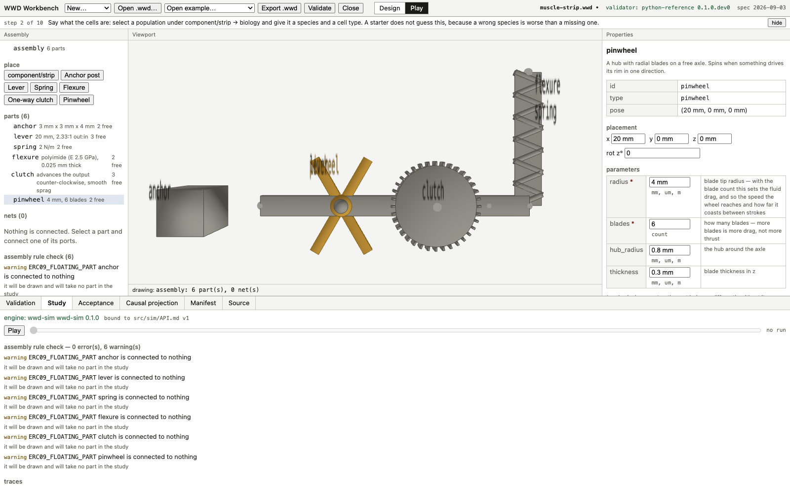
Task: Switch to Play mode in the header
Action: click(x=416, y=8)
